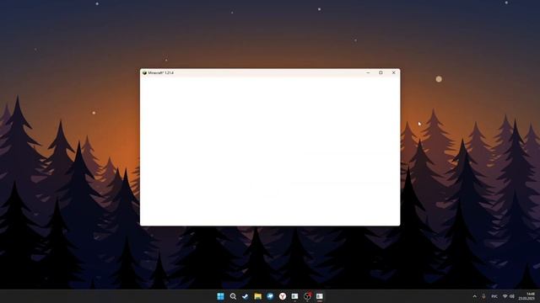The width and height of the screenshot is (540, 303).
Task: Click the Minecraft 1.21.4 title text
Action: tap(161, 73)
